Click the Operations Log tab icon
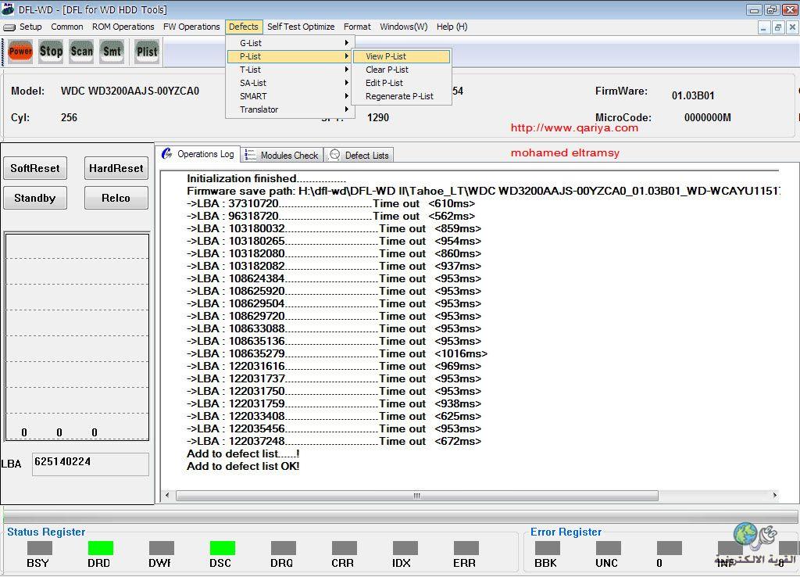Viewport: 800px width, 577px height. (x=167, y=154)
